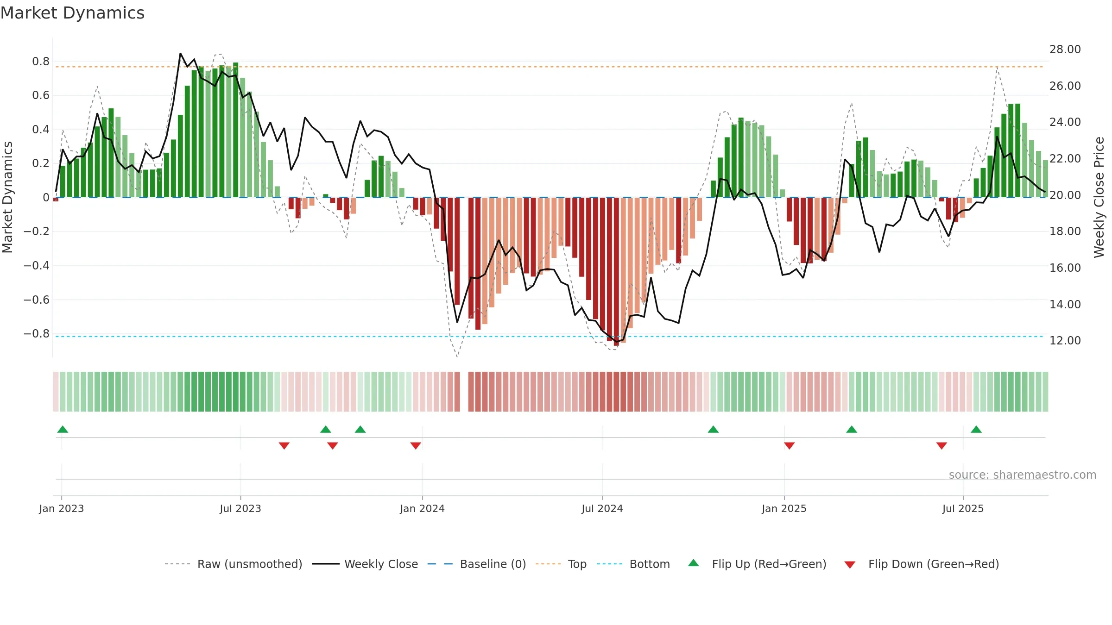Click the Flip Down marker in June 2025
1112x625 pixels.
(941, 445)
